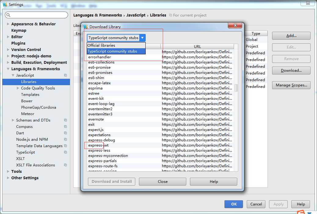Select express-jwt library row
Image resolution: width=317 pixels, height=214 pixels.
tap(160, 145)
